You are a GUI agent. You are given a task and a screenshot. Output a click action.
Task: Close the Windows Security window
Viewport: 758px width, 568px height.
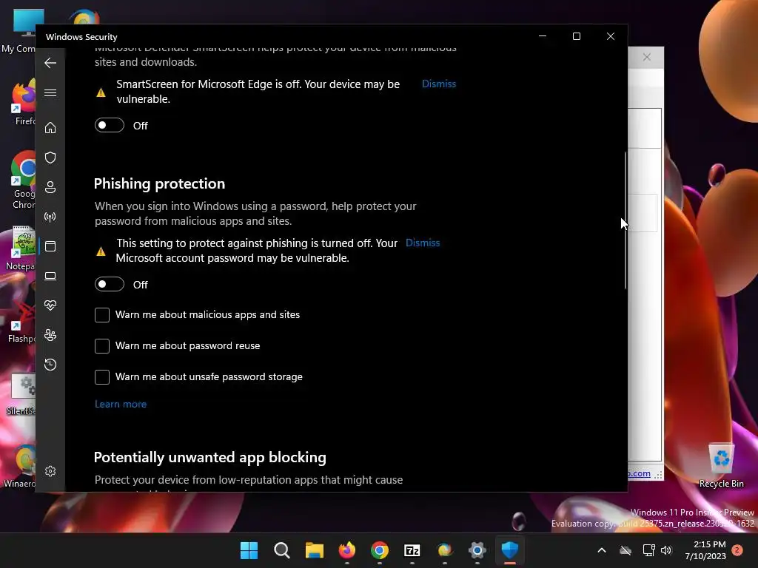(611, 36)
